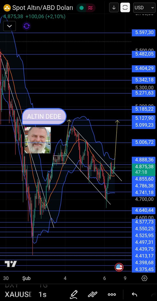Viewport: 157px width, 301px height.
Task: Select the 4.741,18 price level label
Action: click(x=144, y=193)
